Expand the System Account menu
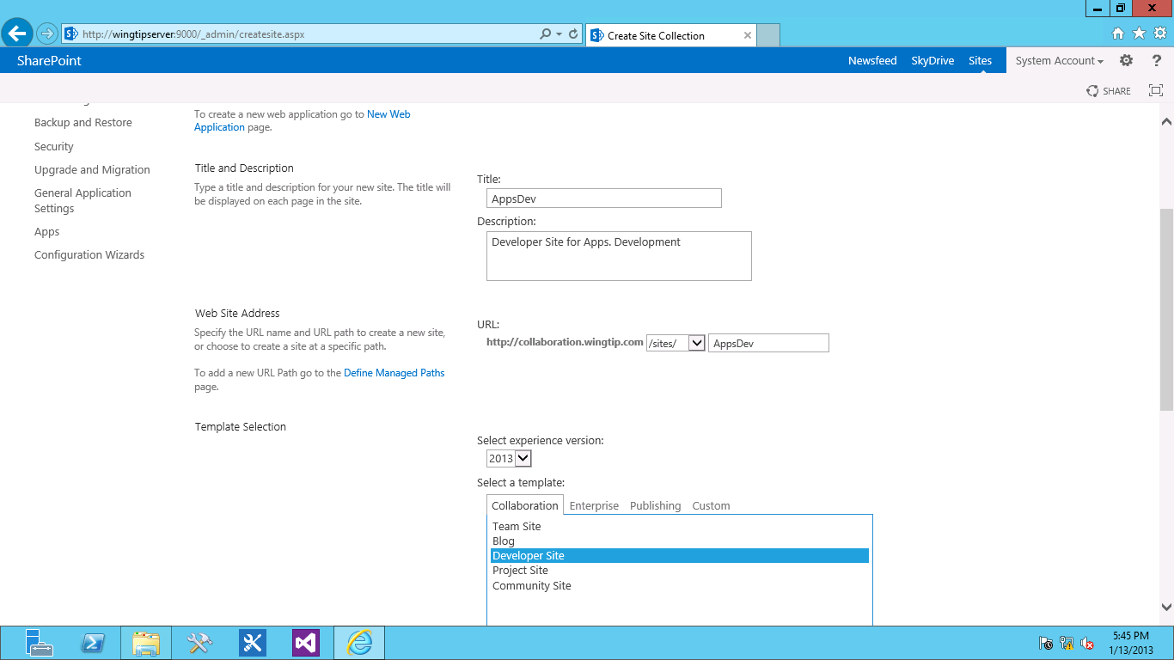1174x660 pixels. pos(1059,60)
